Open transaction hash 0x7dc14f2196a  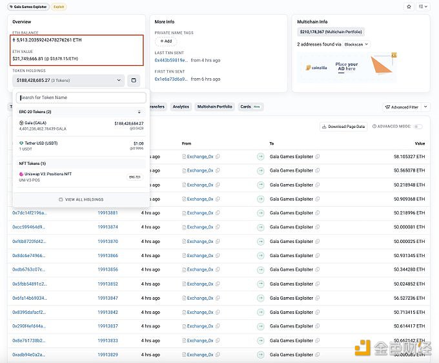(x=30, y=213)
